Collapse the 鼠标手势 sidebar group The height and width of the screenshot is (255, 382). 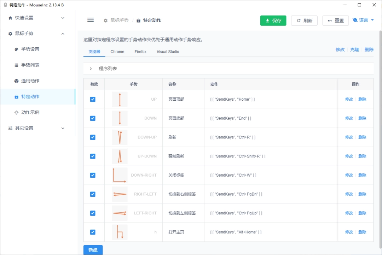click(63, 34)
